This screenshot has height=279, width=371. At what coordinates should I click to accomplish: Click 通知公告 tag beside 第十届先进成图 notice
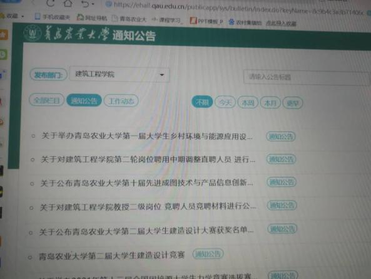[282, 182]
